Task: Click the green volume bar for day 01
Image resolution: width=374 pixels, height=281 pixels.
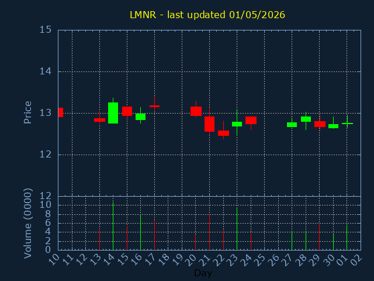Action: click(347, 238)
